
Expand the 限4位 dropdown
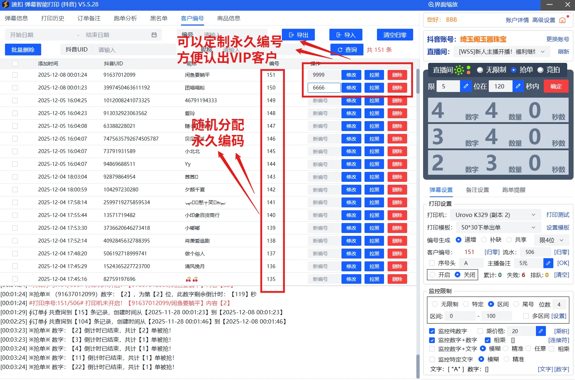[551, 240]
